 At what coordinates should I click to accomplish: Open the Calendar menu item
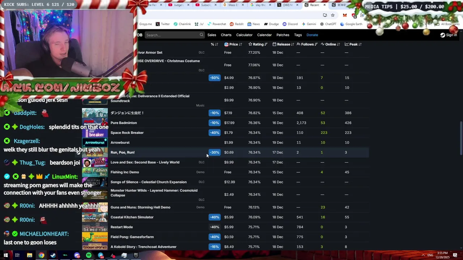[x=264, y=35]
